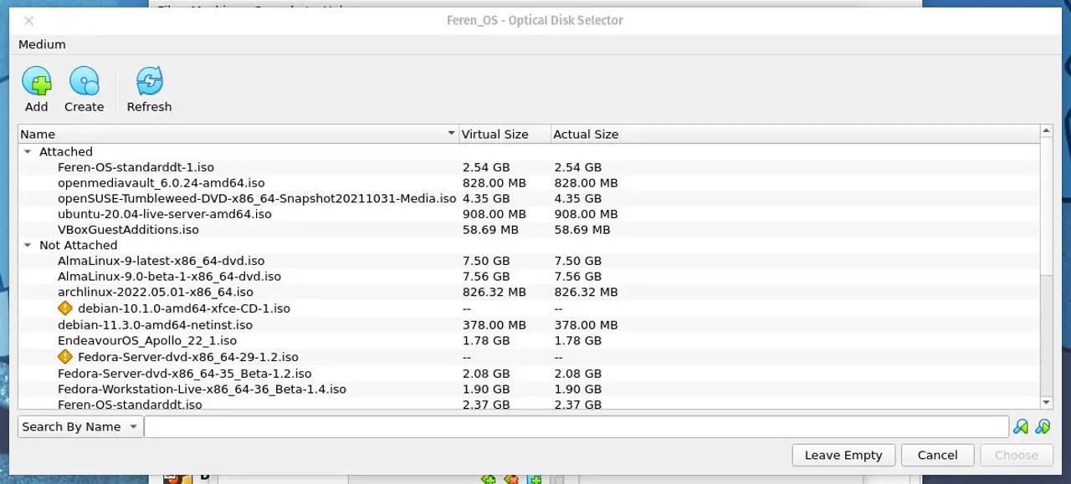
Task: Click 826.32 MB virtual size of archlinux
Action: click(494, 293)
